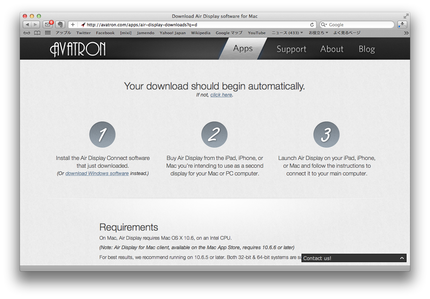Click the line "On Mac, Air Display requires Mac OS X 10.6"
Screen dimensions: 430x299
coord(166,238)
